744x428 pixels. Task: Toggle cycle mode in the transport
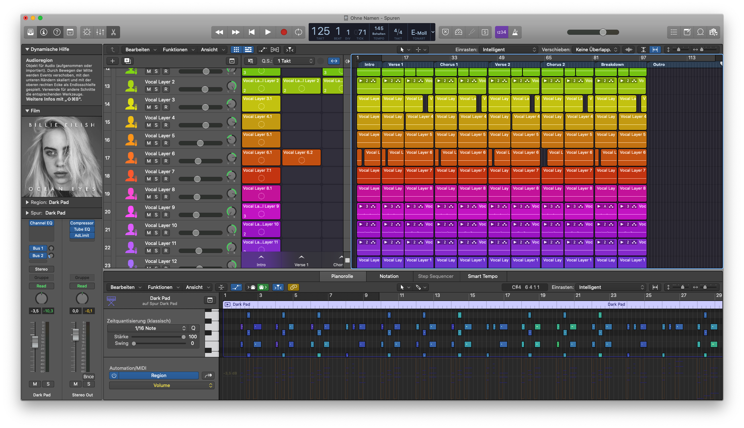click(298, 32)
